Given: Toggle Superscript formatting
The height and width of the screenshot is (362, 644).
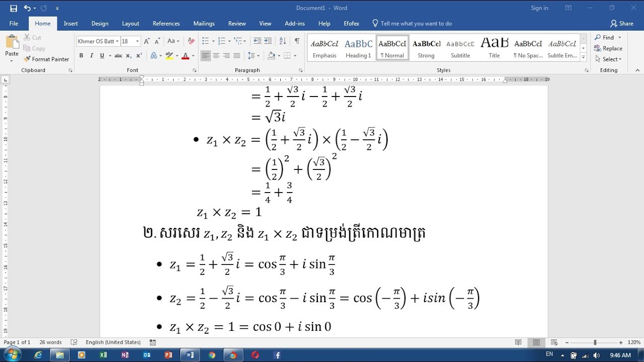Looking at the screenshot, I should [x=139, y=56].
